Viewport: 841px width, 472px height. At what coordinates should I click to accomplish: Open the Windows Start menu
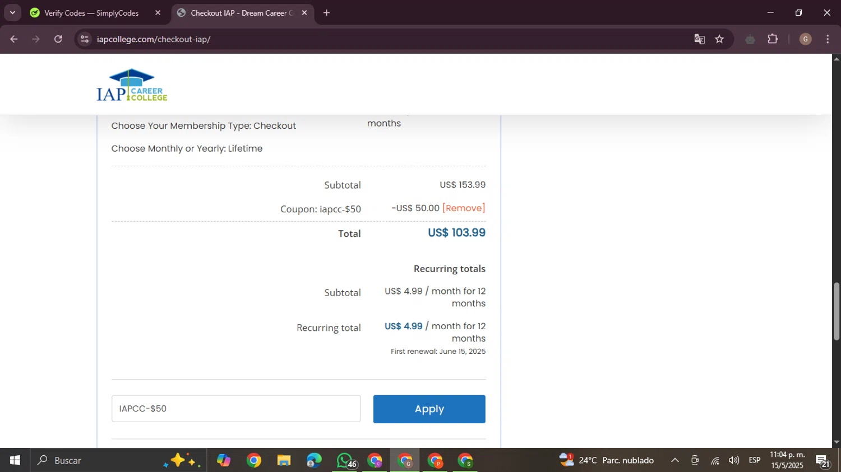(15, 460)
